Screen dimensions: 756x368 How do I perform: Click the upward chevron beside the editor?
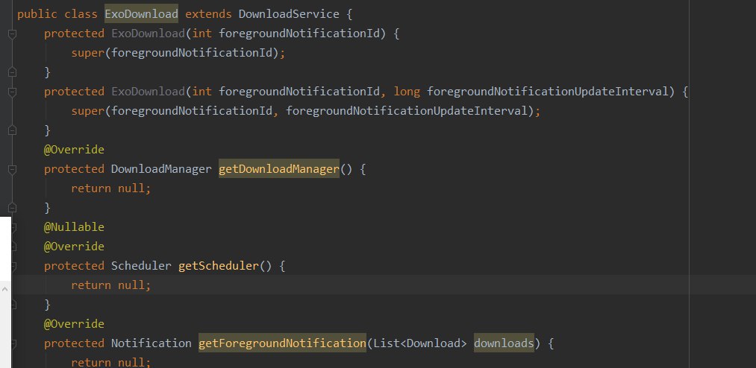pyautogui.click(x=4, y=289)
